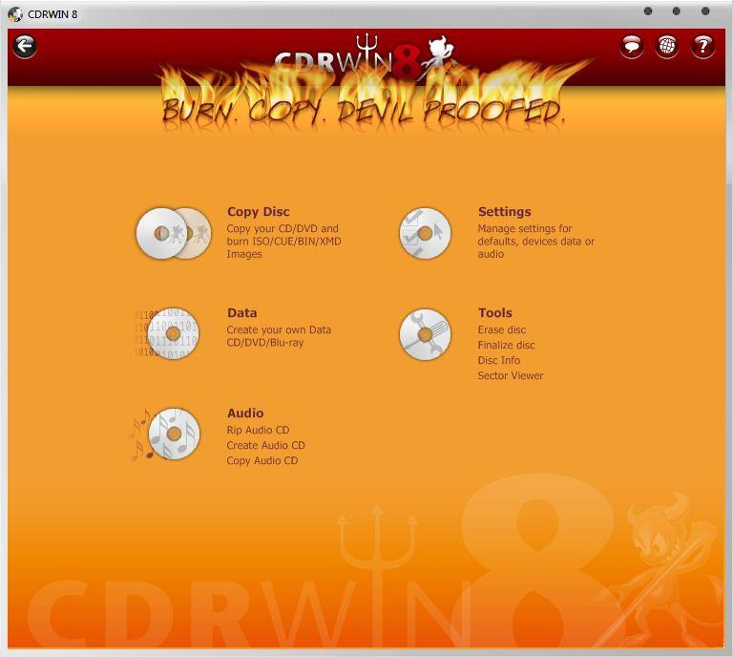Click the Settings disc icon with checkmarks
The width and height of the screenshot is (733, 657).
pyautogui.click(x=425, y=233)
